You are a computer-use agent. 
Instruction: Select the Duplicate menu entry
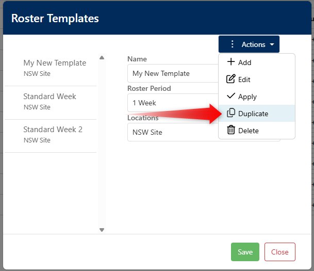pos(253,114)
